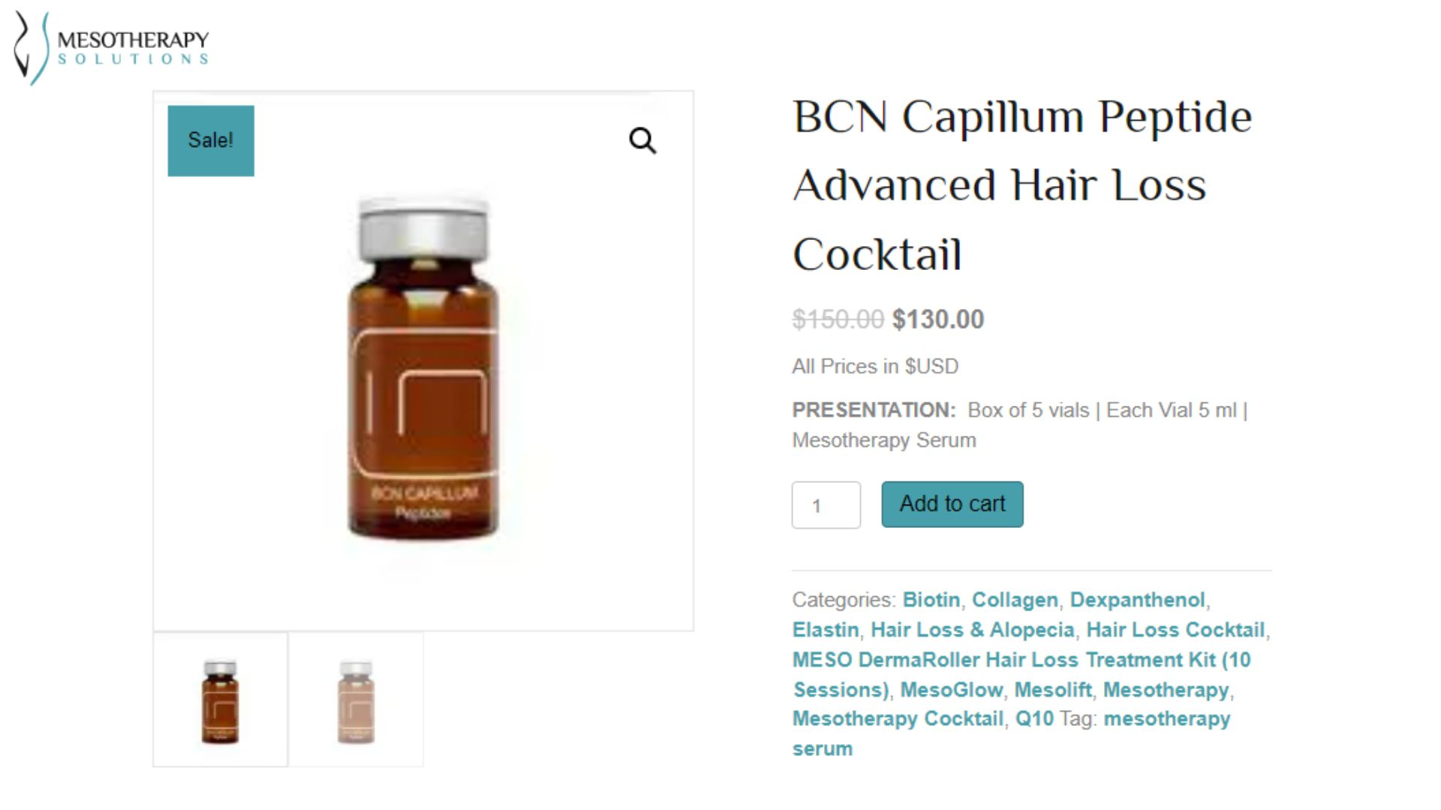Visit the MesoGlow category link
Screen dimensions: 1441x810
point(951,690)
